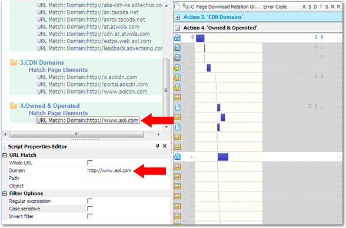
Task: Click the empty Path field value
Action: [128, 178]
